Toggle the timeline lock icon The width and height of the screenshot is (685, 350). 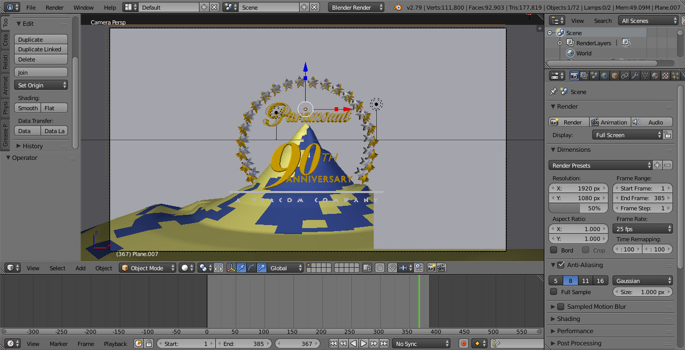click(x=149, y=344)
